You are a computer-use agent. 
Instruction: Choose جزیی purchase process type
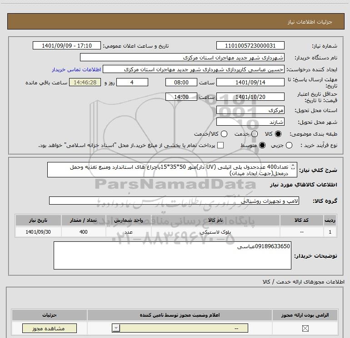click(x=289, y=145)
